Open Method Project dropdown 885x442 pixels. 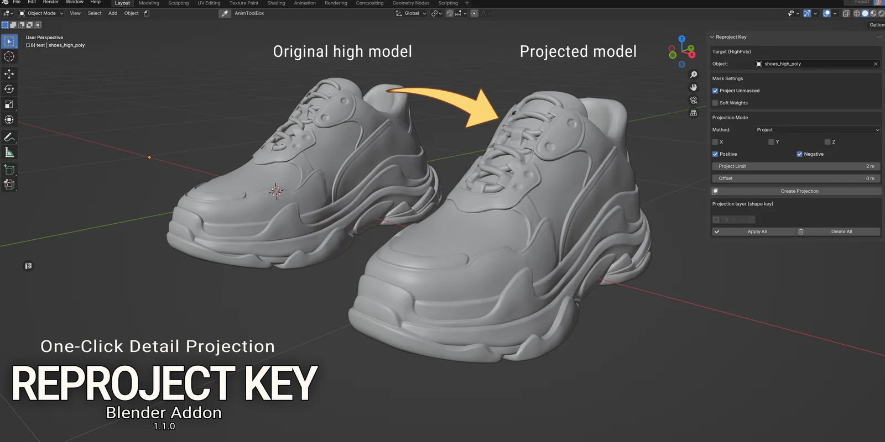(818, 130)
